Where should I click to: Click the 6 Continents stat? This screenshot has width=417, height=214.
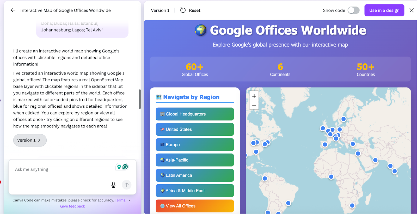tap(280, 70)
